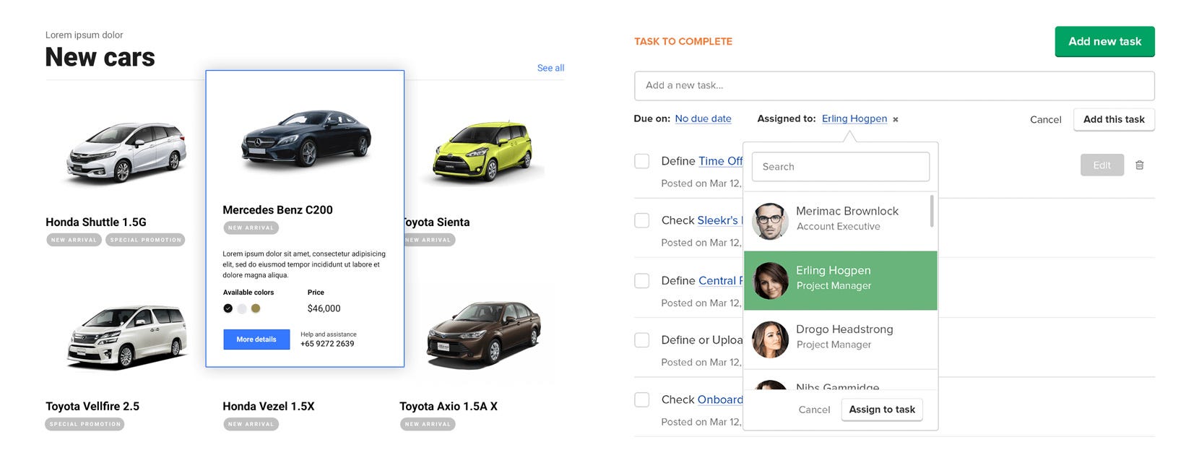Tick the checkbox for Check Sleekr's task
This screenshot has height=463, width=1199.
click(x=641, y=220)
